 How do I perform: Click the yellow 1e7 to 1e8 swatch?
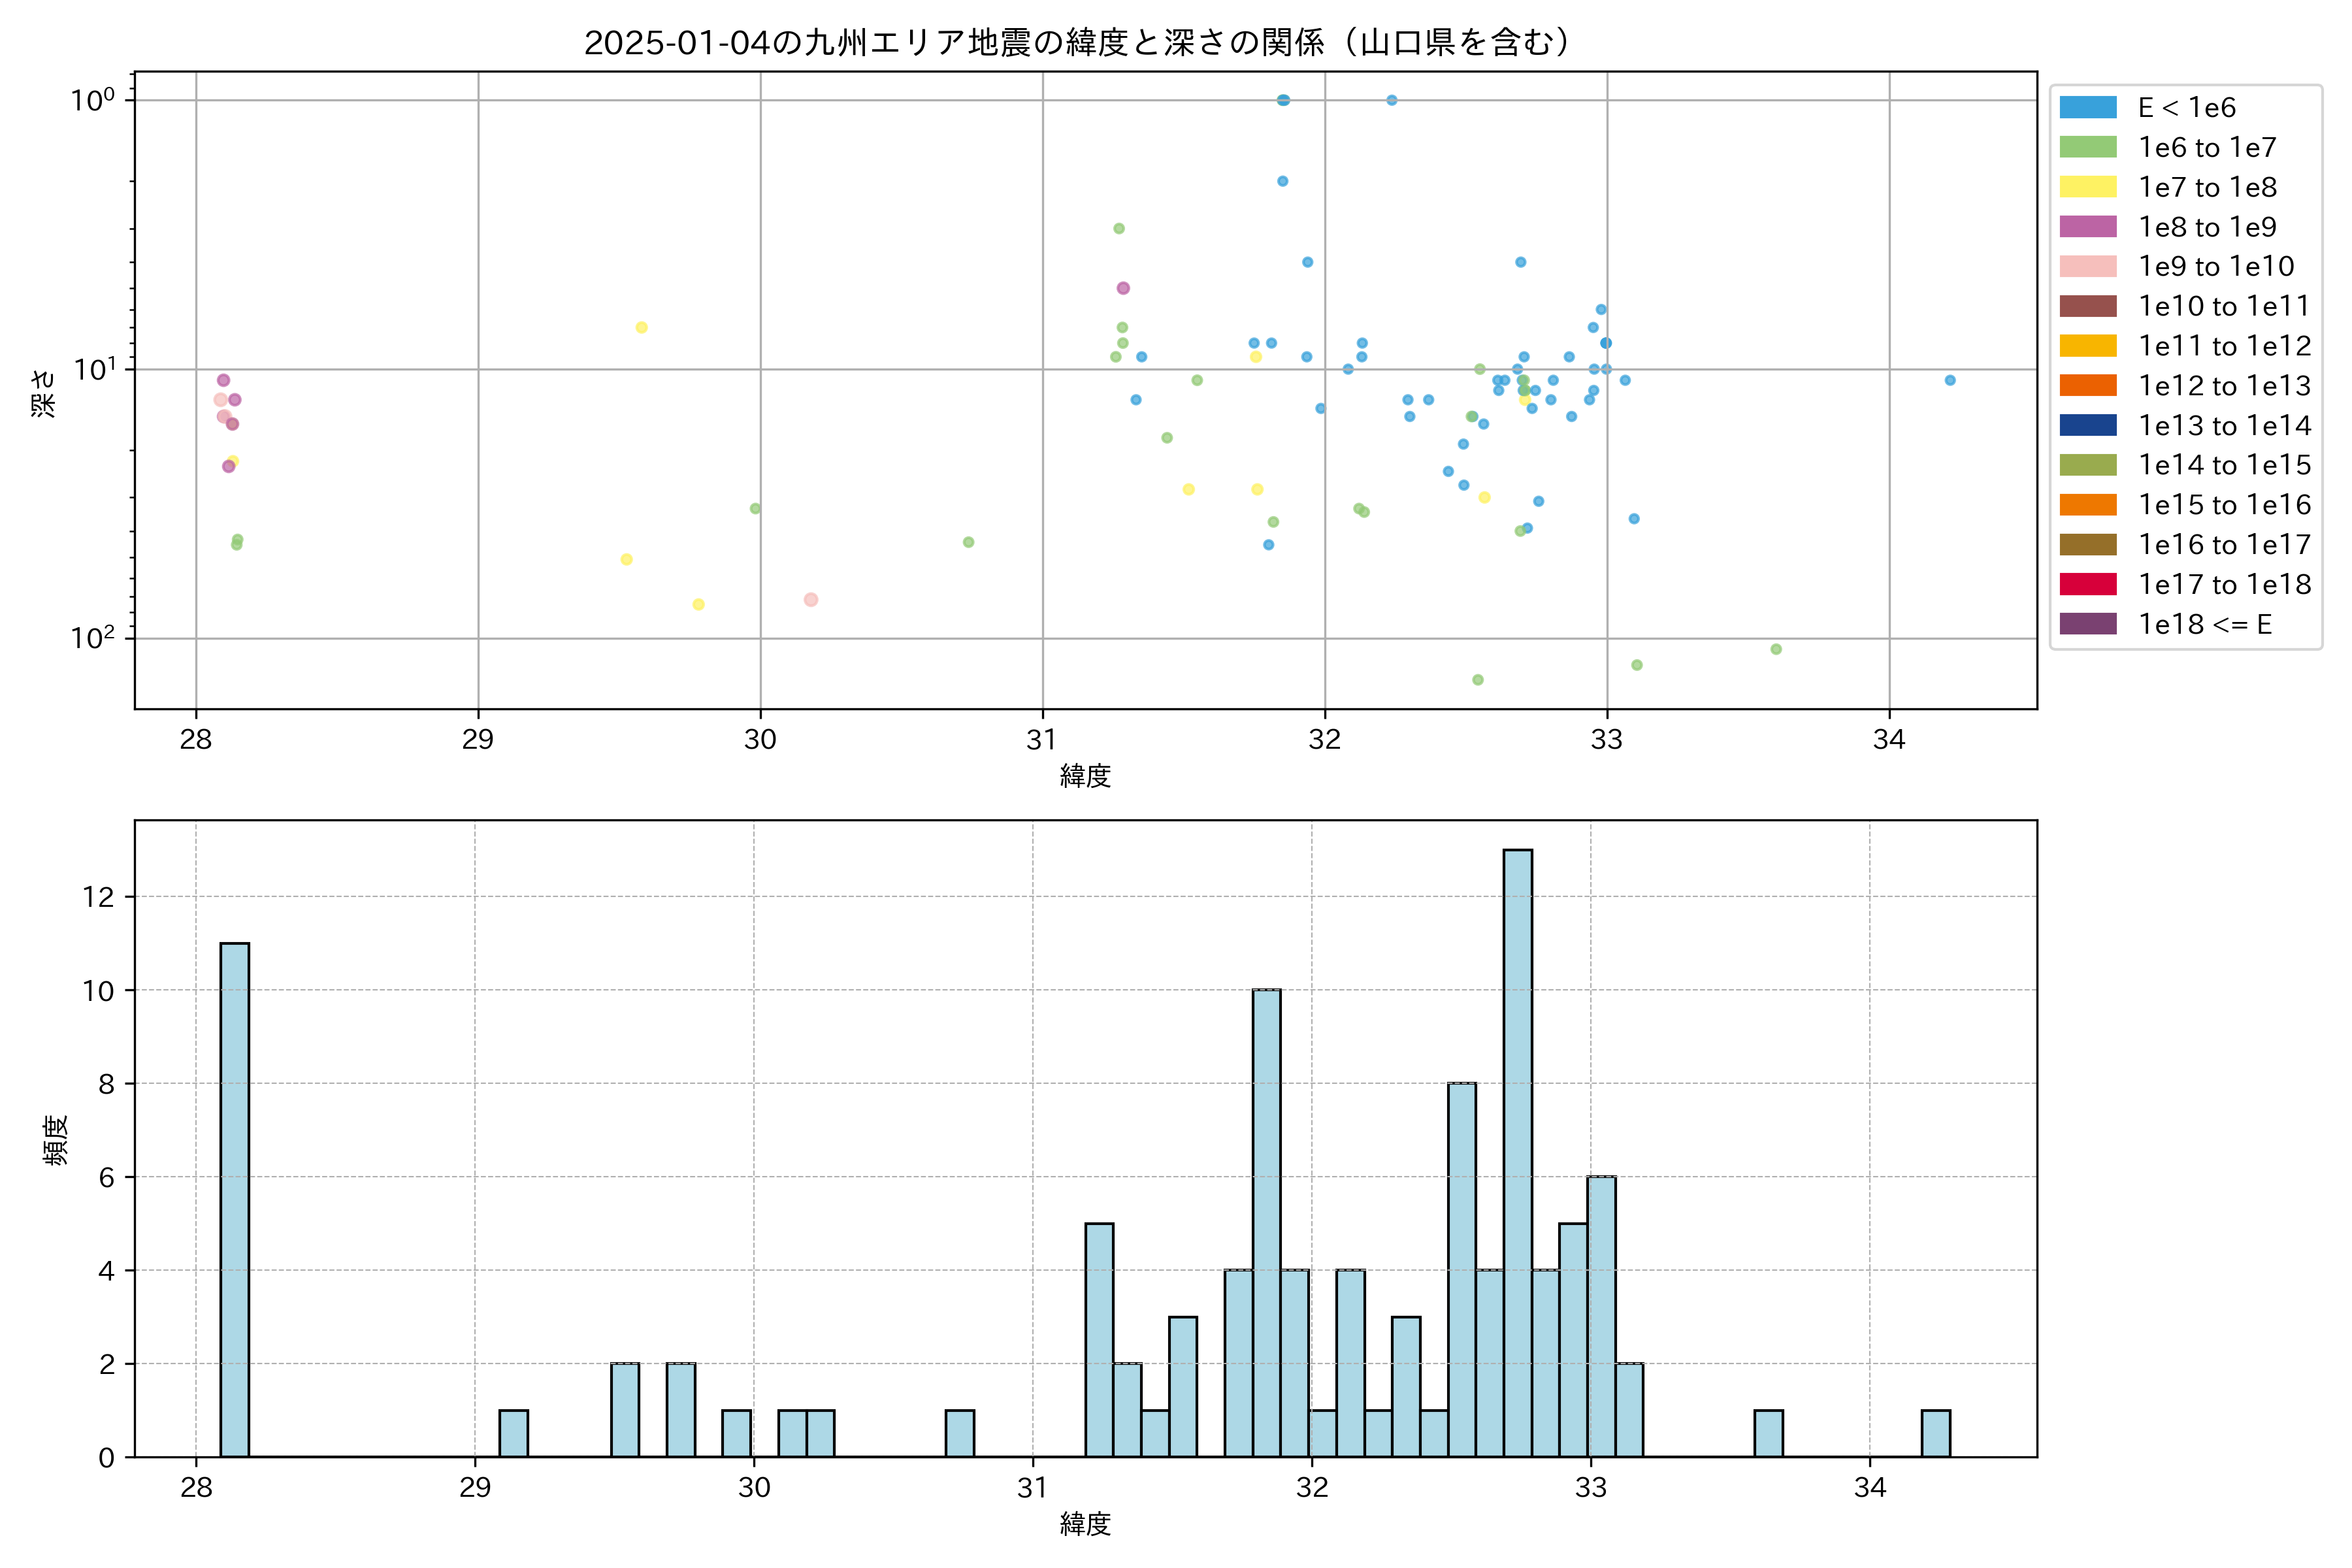pyautogui.click(x=2088, y=187)
